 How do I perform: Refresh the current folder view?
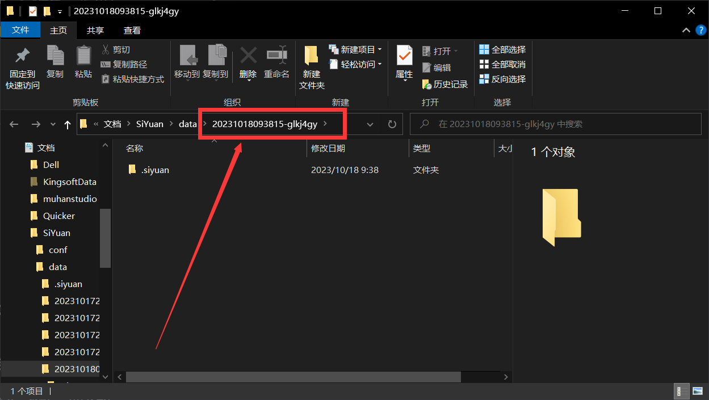tap(392, 124)
